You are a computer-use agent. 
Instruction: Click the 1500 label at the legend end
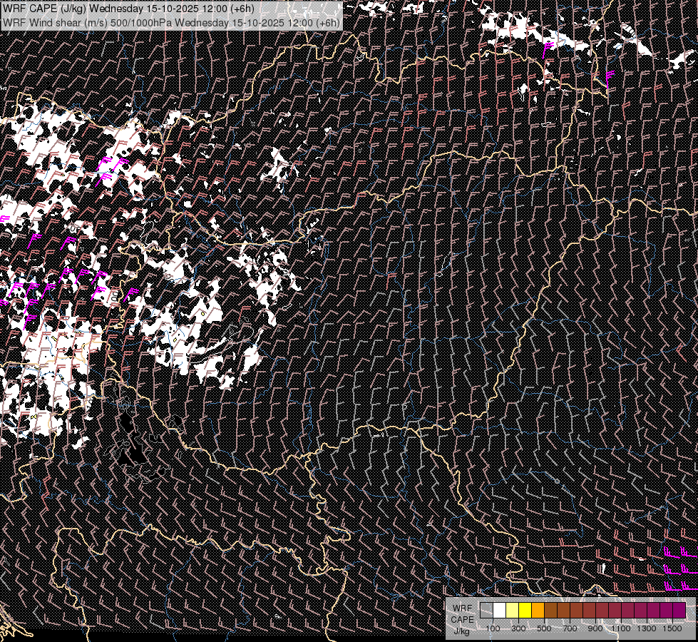pyautogui.click(x=672, y=628)
